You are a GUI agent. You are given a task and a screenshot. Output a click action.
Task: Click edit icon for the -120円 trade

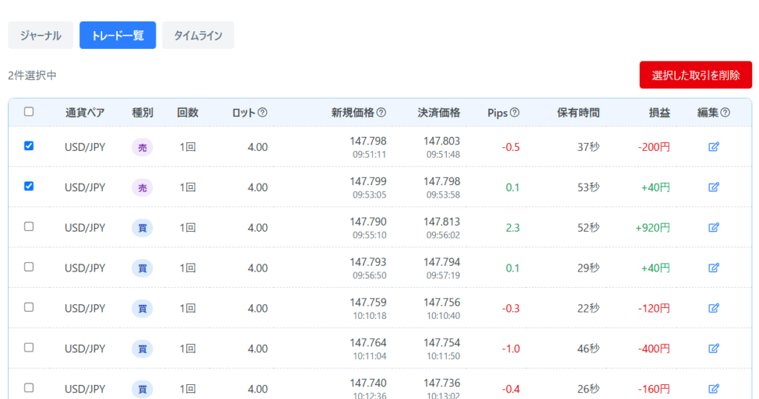pyautogui.click(x=714, y=308)
